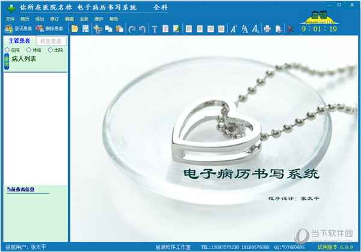The width and height of the screenshot is (361, 252).
Task: Apply superscript formatting icon
Action: pyautogui.click(x=233, y=29)
